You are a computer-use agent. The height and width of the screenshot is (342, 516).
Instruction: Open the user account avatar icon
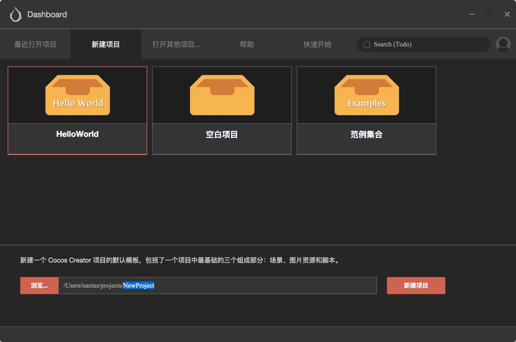coord(503,44)
